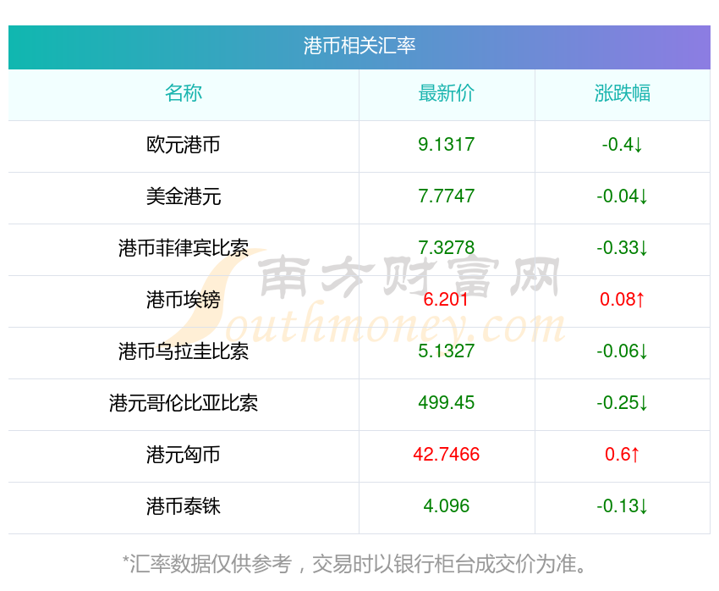Click the change value -0.13↓
The image size is (719, 591).
(623, 506)
